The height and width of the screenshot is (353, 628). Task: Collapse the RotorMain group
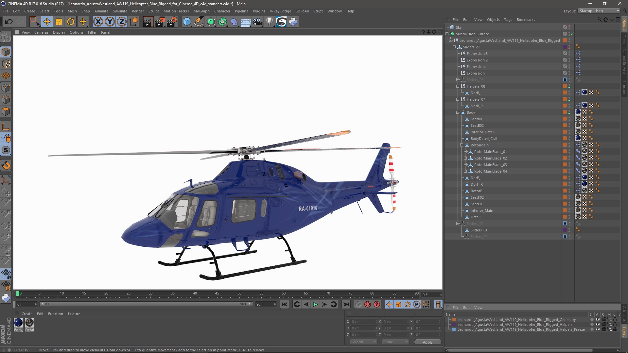coord(462,145)
